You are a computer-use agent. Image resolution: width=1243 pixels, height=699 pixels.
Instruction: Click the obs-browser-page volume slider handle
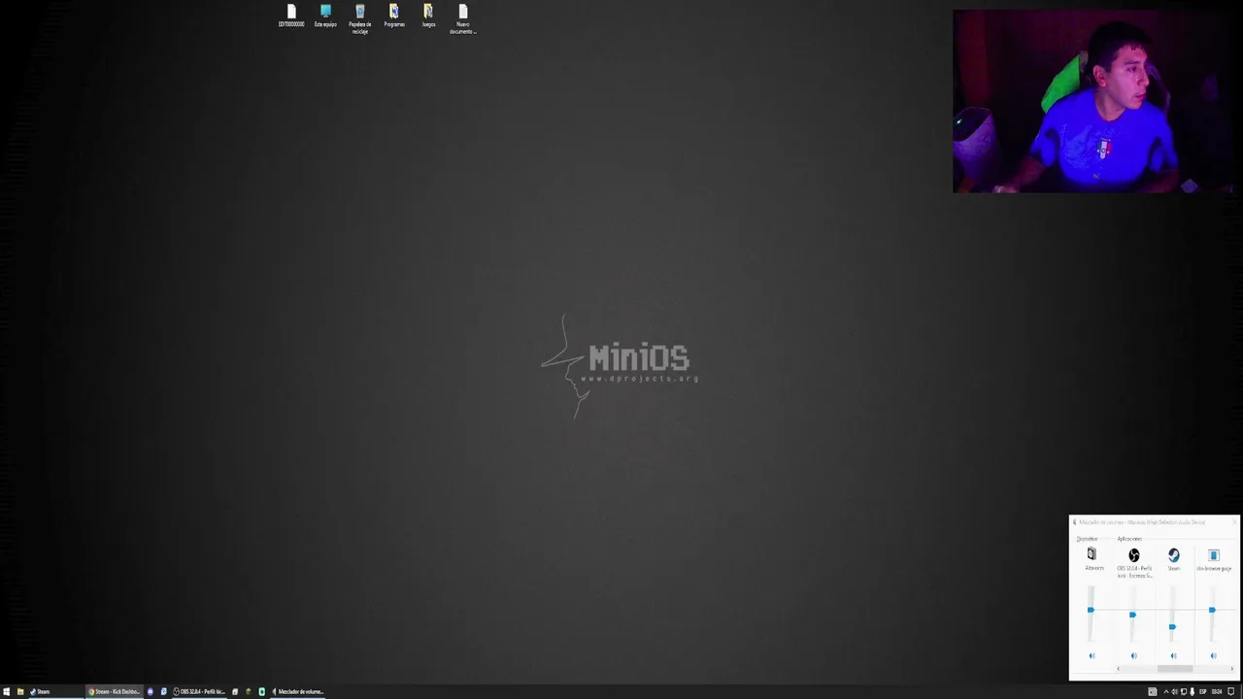click(x=1212, y=610)
